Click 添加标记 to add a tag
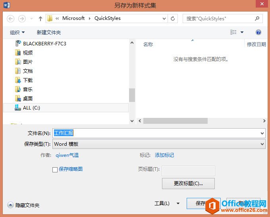Viewport: 270px width, 217px height. 164,155
